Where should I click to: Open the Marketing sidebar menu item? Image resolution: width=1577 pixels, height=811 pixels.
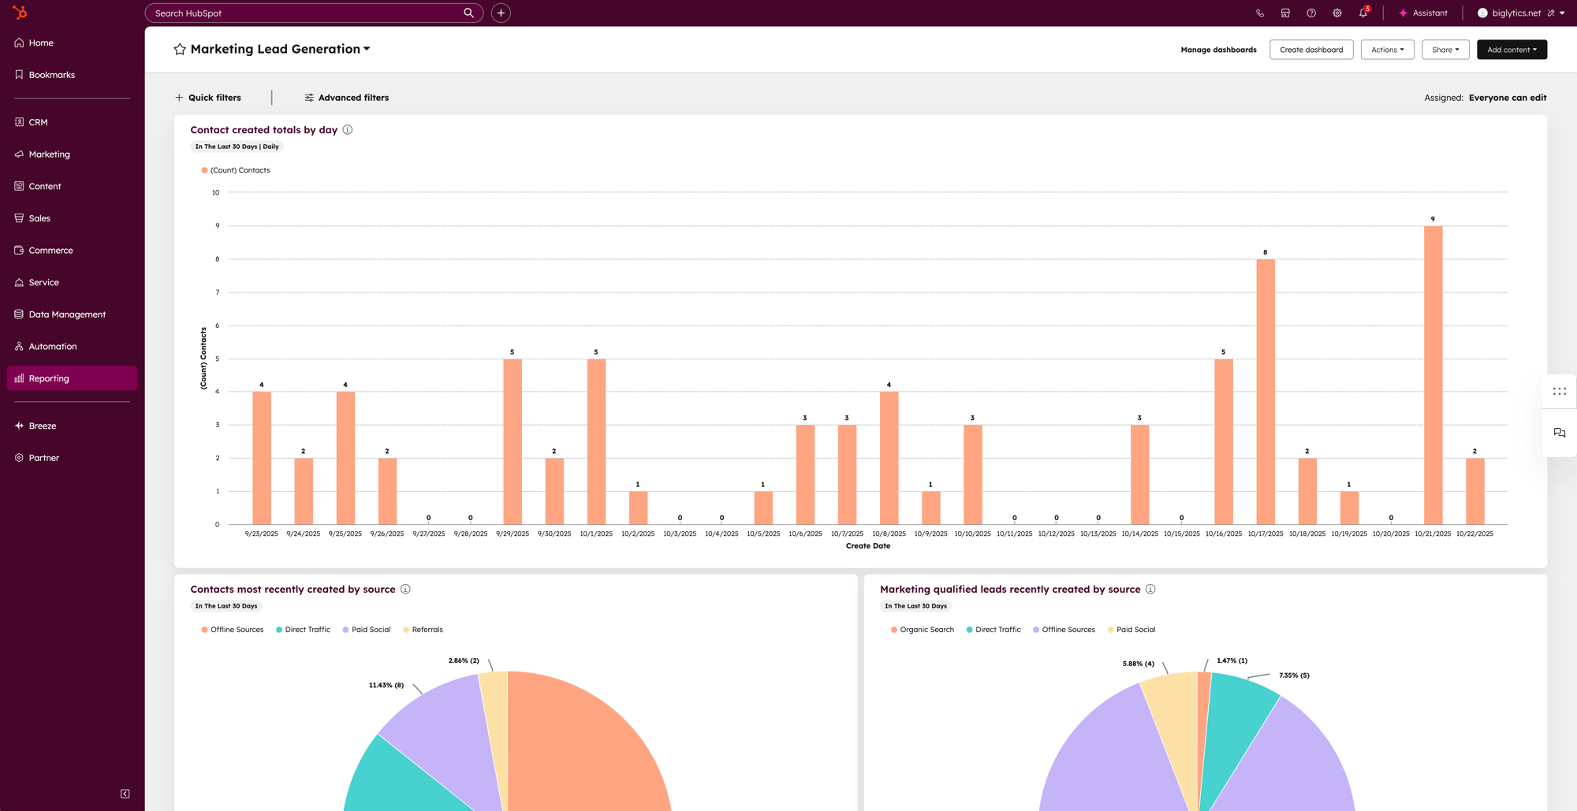pos(49,154)
